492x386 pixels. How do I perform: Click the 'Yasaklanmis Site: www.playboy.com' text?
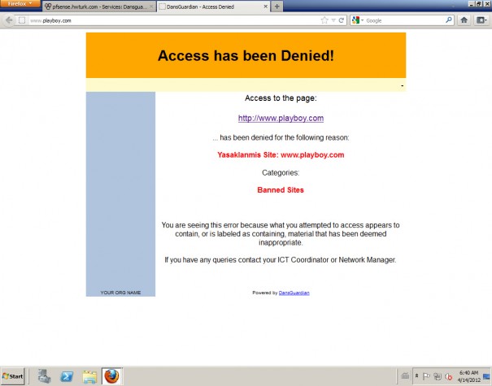pyautogui.click(x=281, y=155)
